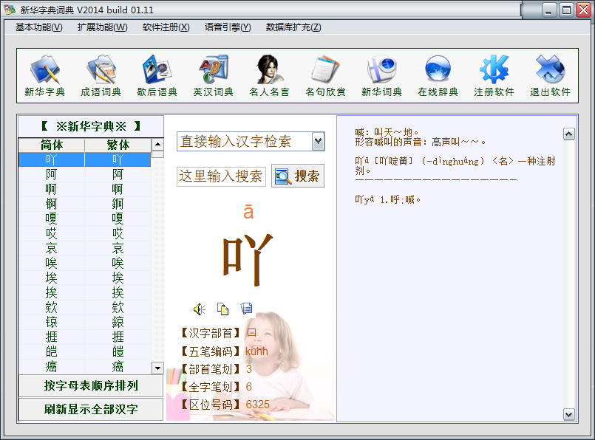Click the 注册软件 register icon
Screen dimensions: 595x440
point(494,75)
